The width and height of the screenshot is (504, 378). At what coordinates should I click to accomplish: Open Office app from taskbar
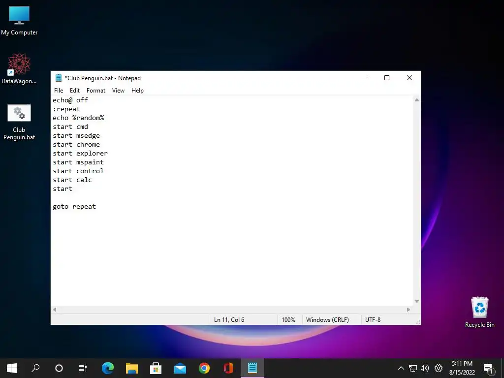(228, 368)
